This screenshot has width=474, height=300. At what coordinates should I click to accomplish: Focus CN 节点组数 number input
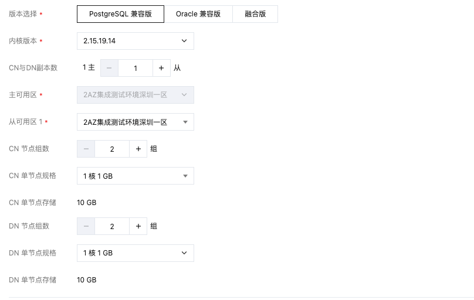click(x=112, y=149)
